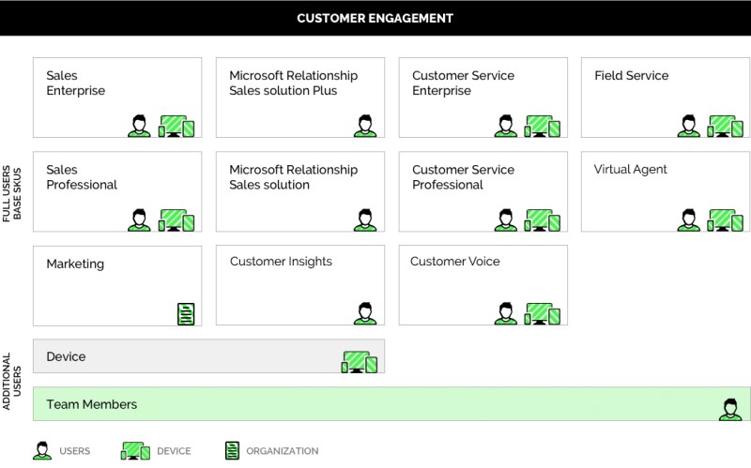Click the Organization legend icon
751x468 pixels.
point(232,451)
